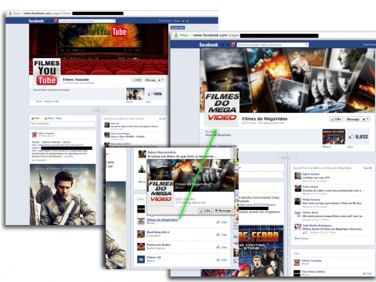
Task: Open red notifications badge on Filmes Youtube page
Action: pyautogui.click(x=55, y=20)
